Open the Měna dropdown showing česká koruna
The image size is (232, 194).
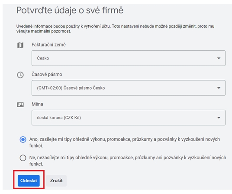(x=129, y=118)
